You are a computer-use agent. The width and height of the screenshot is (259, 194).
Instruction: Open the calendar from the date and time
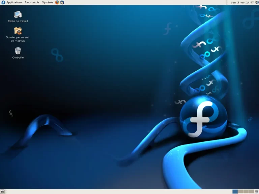click(242, 2)
